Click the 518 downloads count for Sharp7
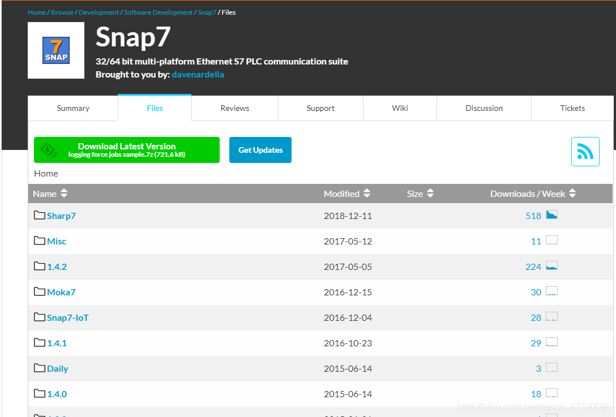This screenshot has width=616, height=417. pyautogui.click(x=533, y=216)
